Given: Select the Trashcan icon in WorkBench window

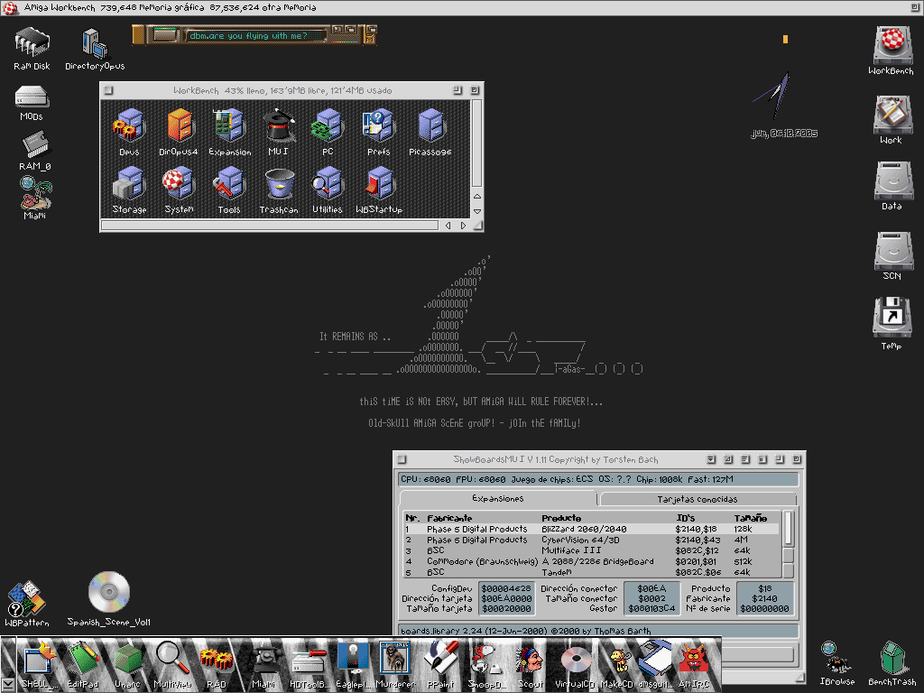Looking at the screenshot, I should (x=279, y=189).
